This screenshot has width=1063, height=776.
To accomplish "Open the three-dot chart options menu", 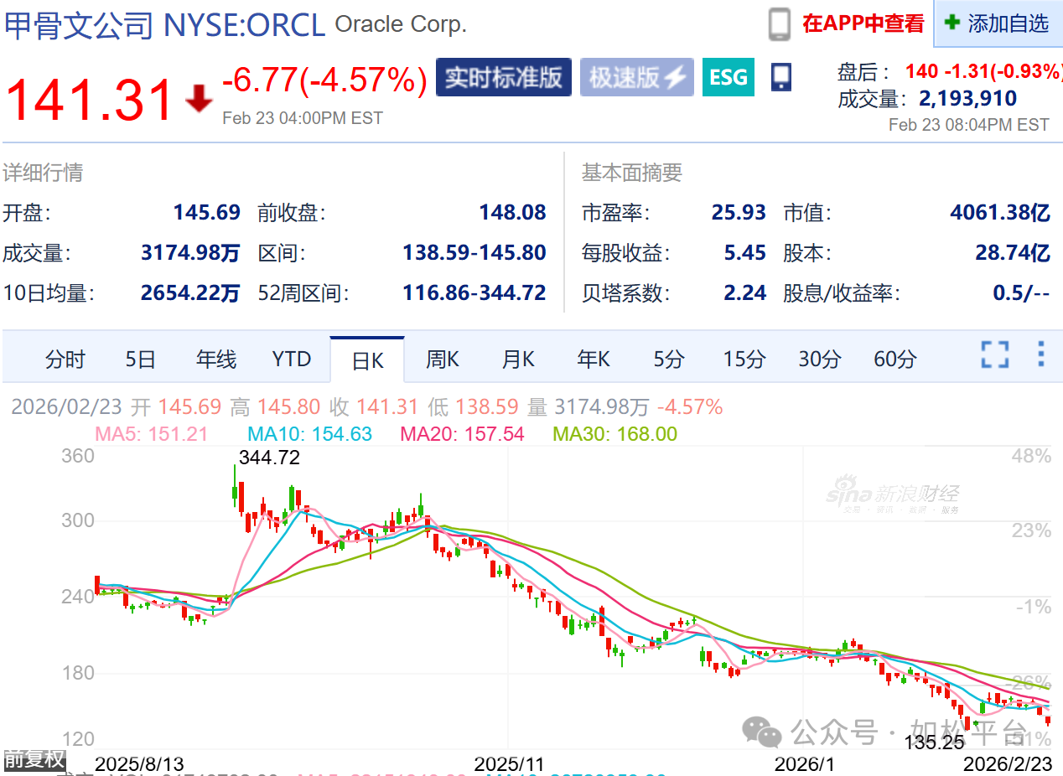I will pos(1040,354).
